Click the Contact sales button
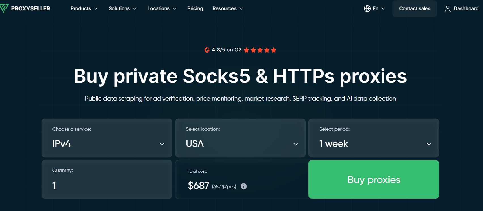This screenshot has width=483, height=211. 415,8
